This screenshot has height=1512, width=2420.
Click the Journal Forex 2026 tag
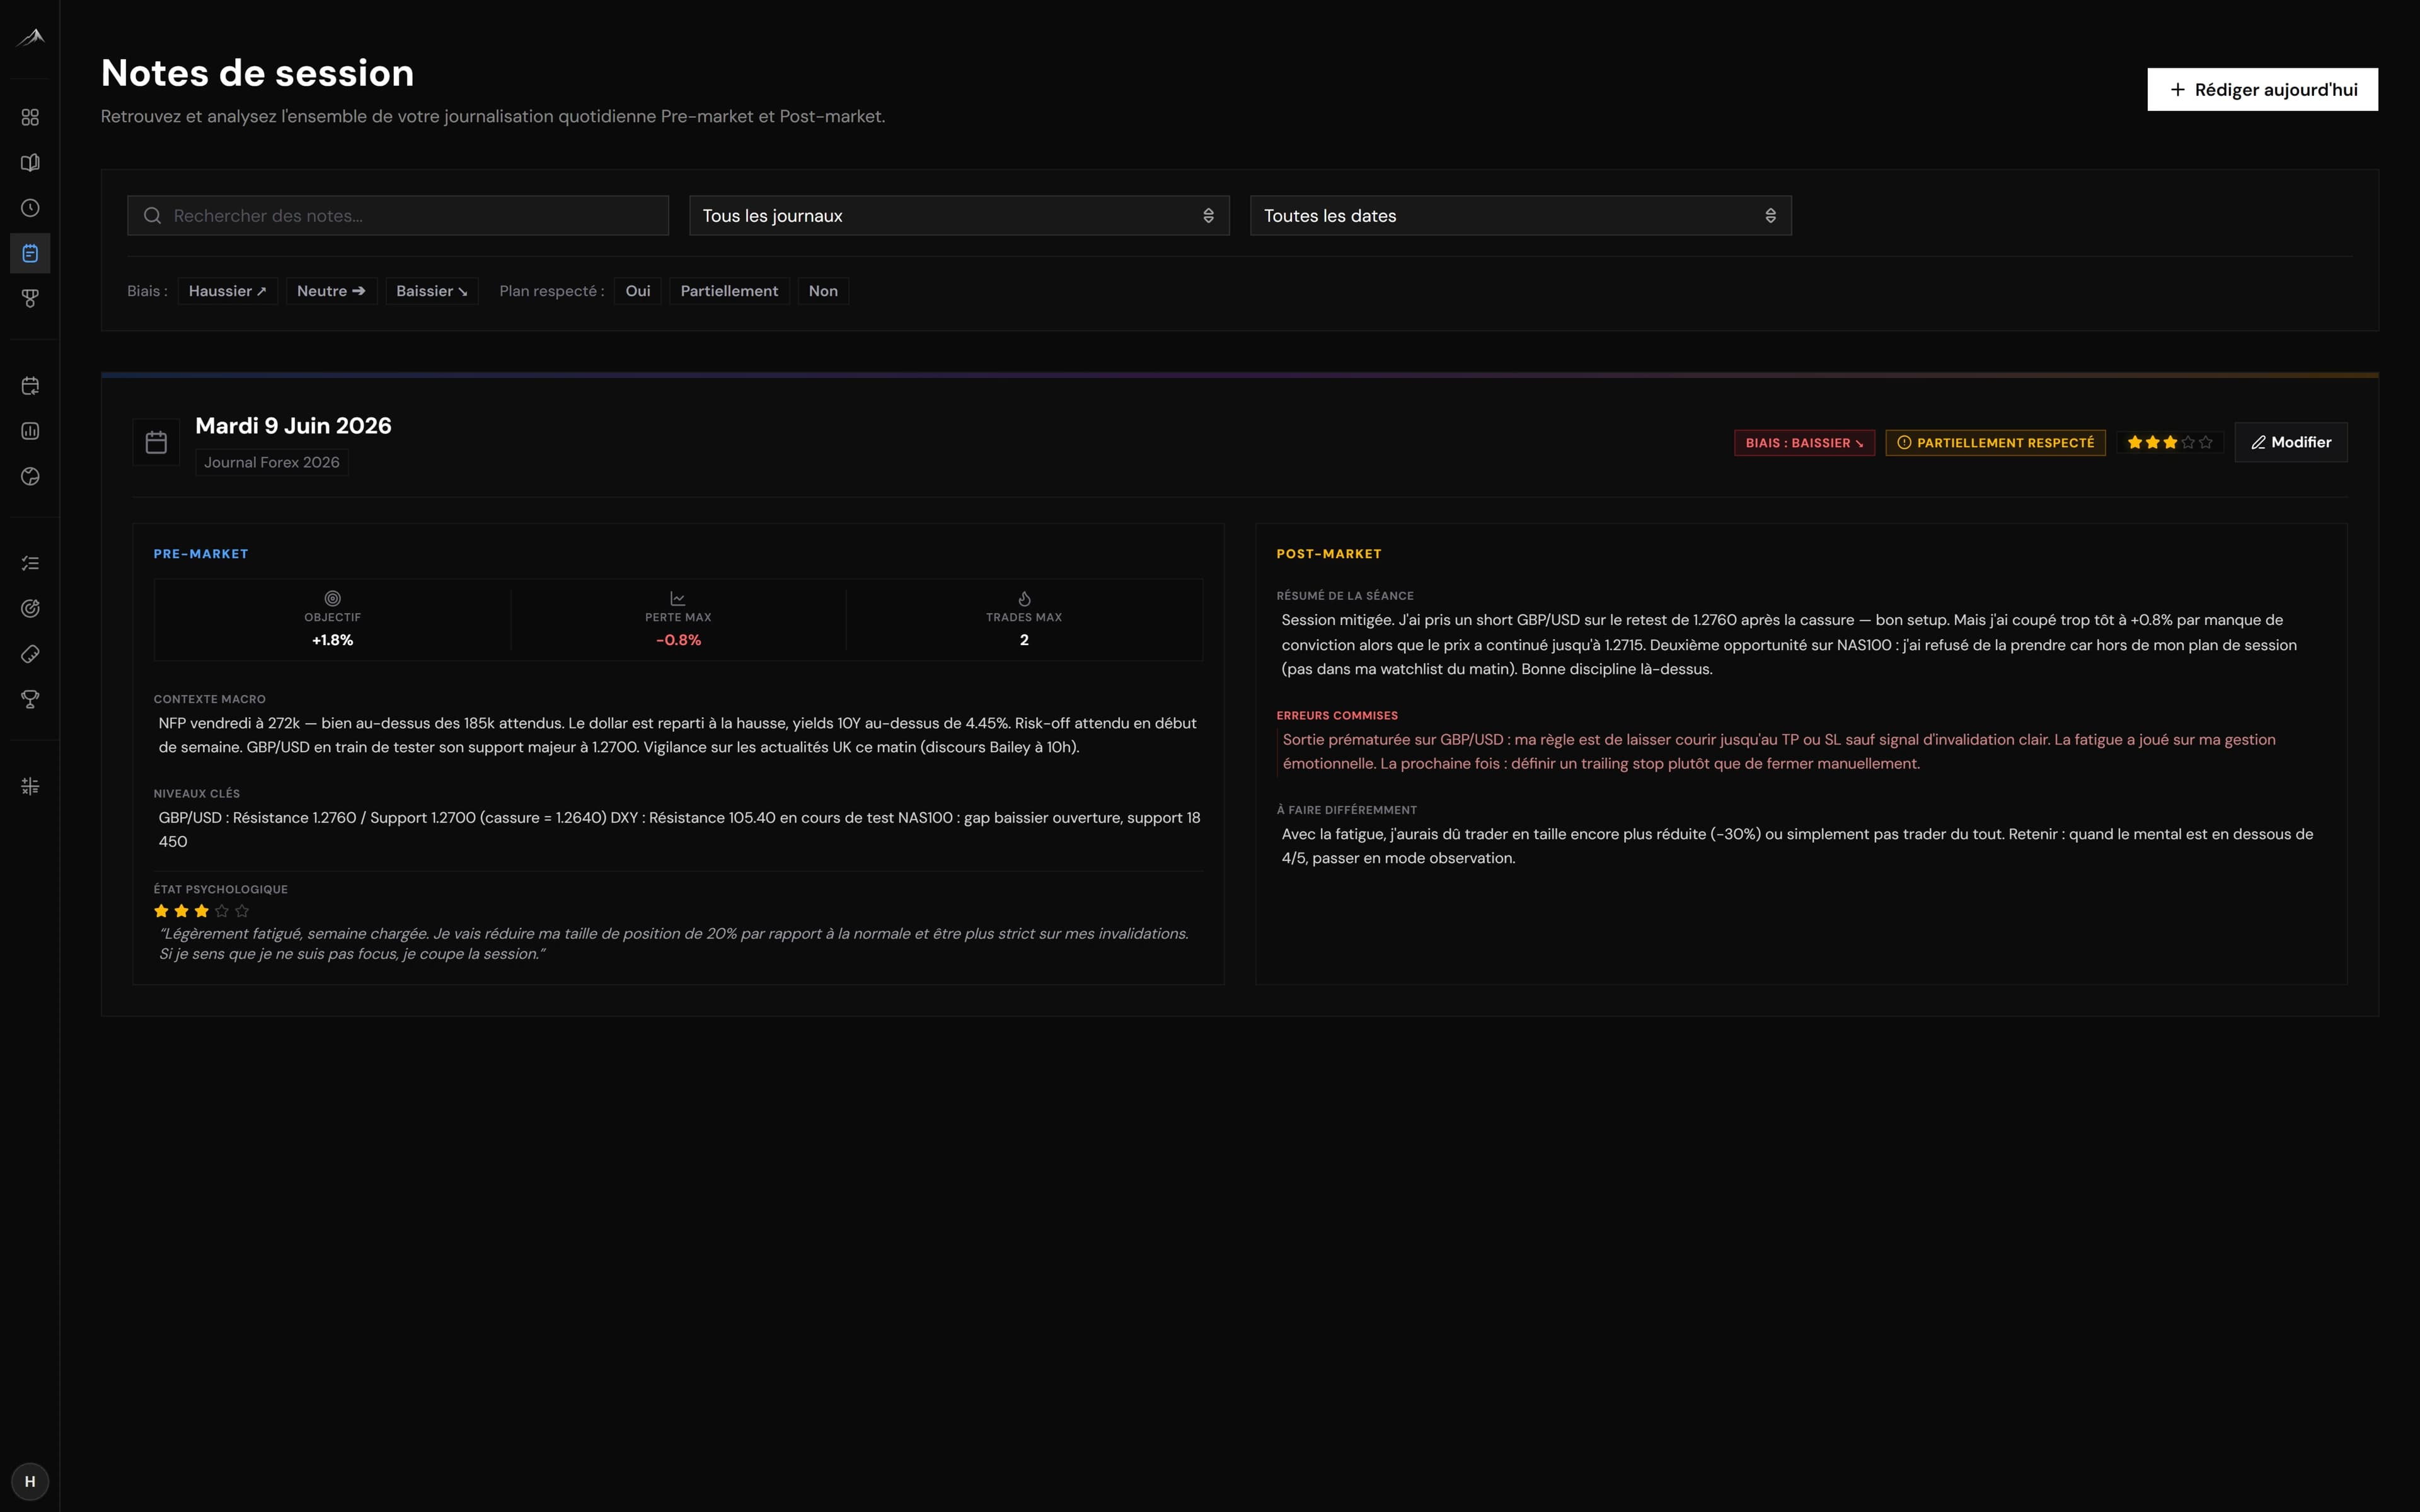(x=272, y=462)
